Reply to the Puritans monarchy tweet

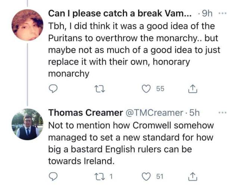54,89
